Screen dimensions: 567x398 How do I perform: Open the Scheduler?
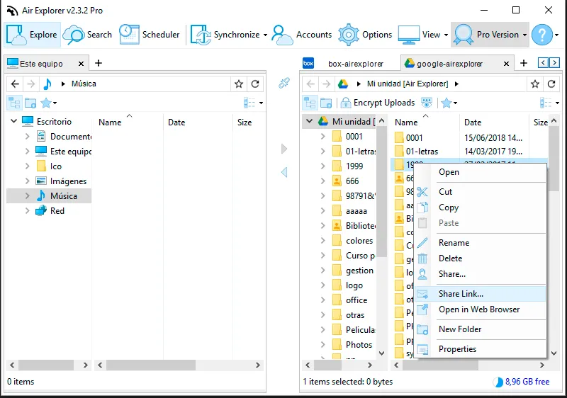(x=150, y=35)
